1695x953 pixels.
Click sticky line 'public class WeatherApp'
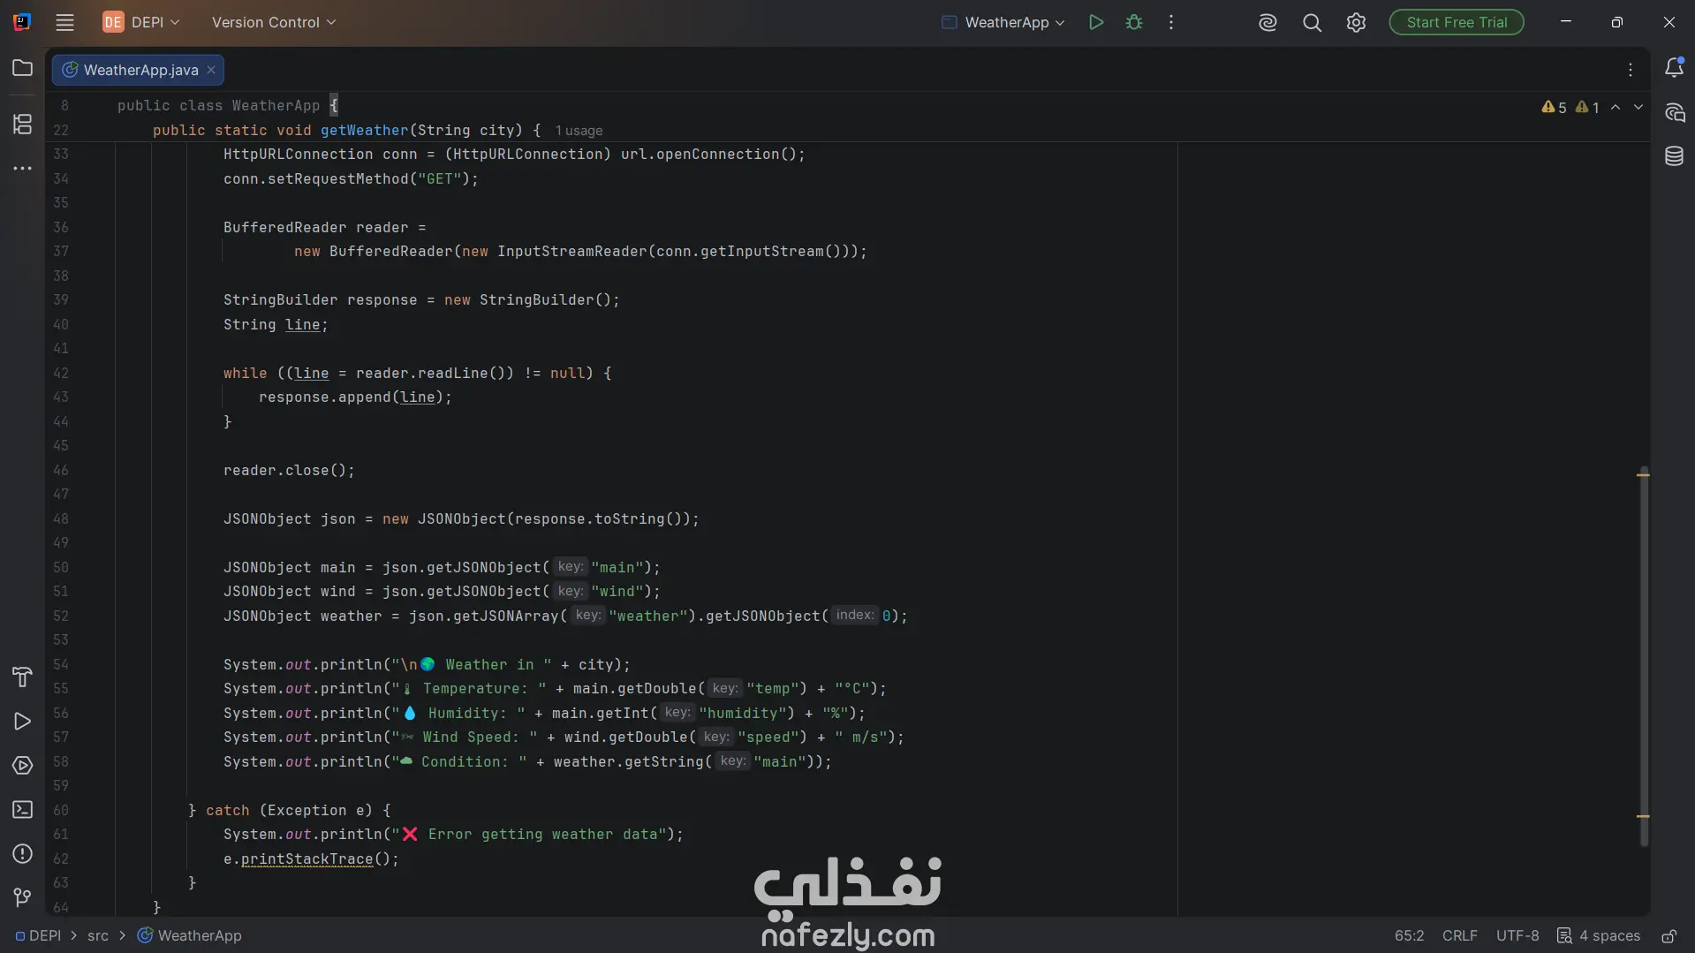pos(227,106)
